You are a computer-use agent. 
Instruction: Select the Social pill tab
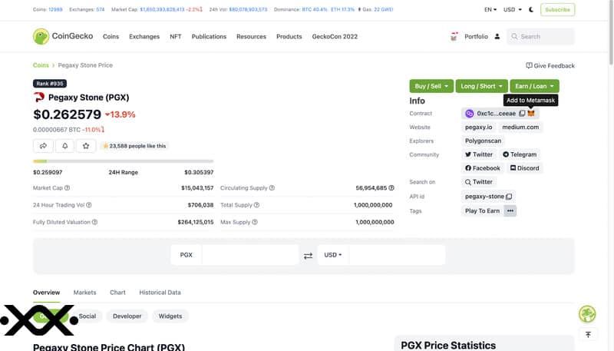[x=87, y=316]
